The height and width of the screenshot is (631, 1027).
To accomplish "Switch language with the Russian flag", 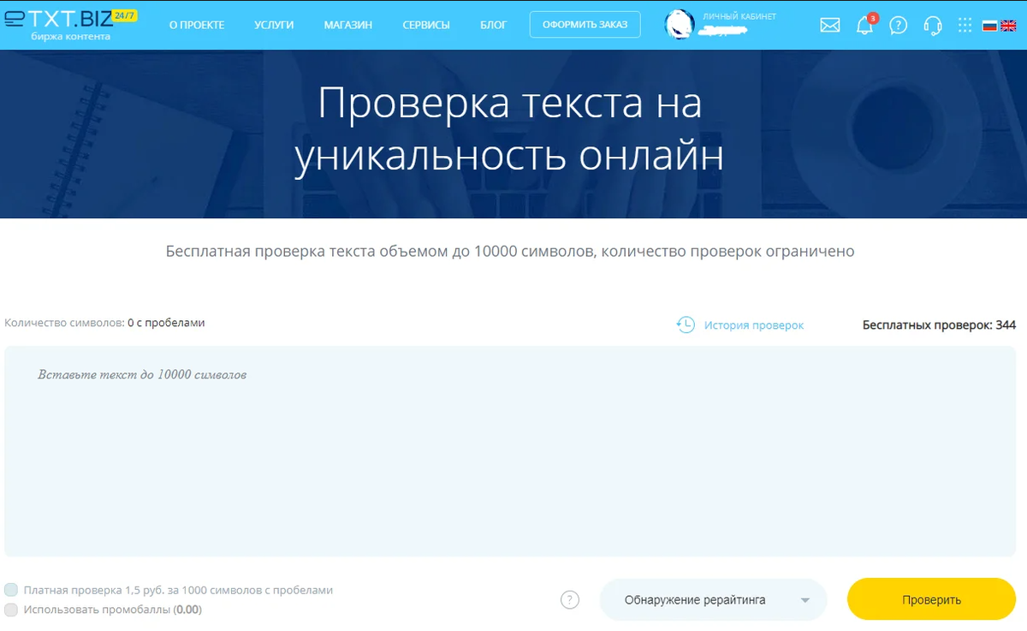I will coord(990,26).
